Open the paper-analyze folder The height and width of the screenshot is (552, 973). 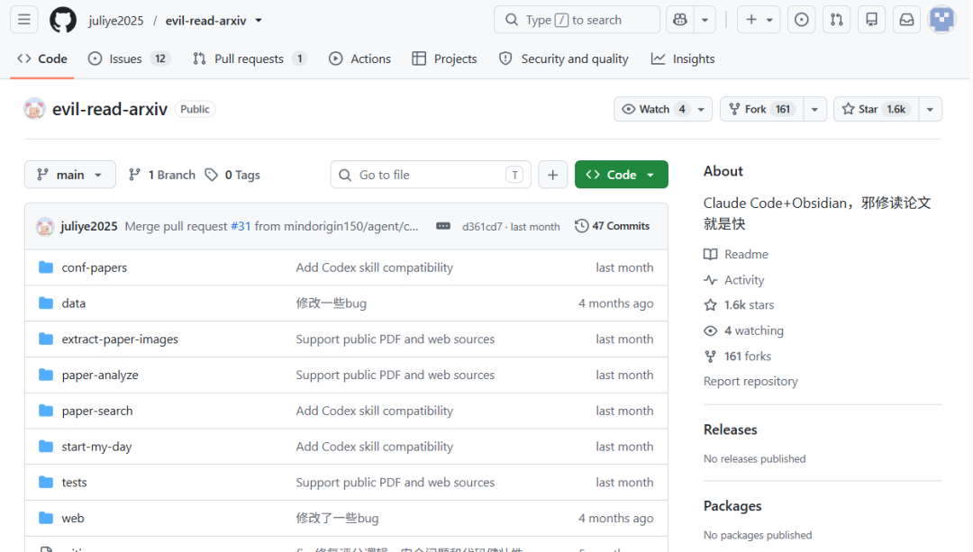[x=100, y=376]
